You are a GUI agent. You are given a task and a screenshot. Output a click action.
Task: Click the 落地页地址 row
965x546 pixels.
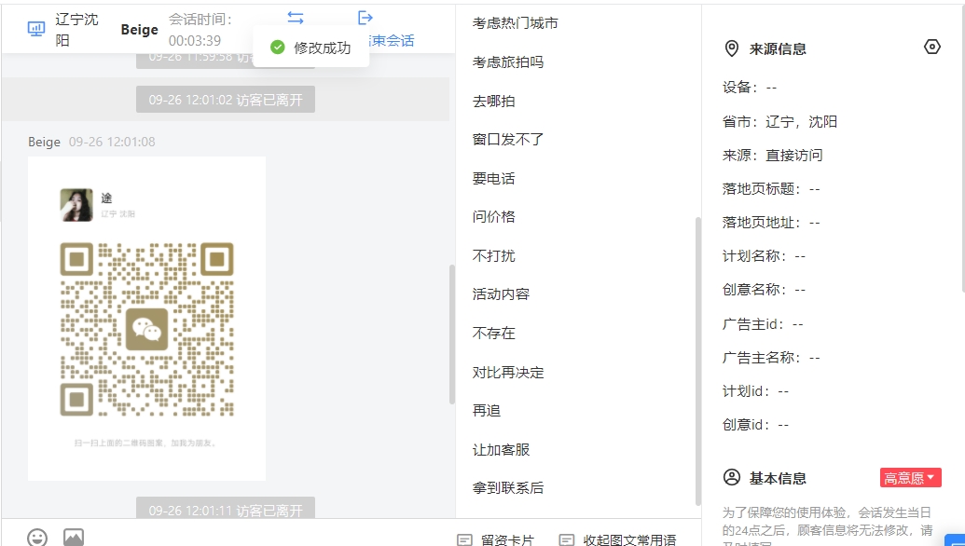pos(771,223)
